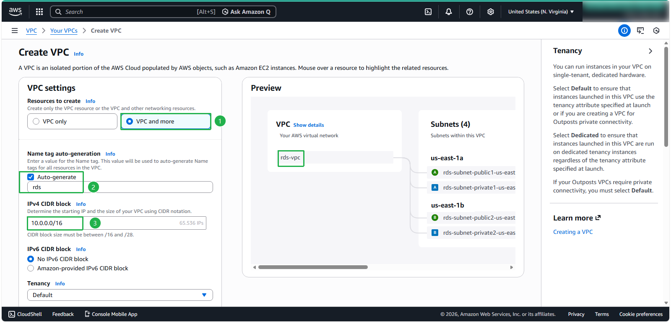
Task: Open the tutorials panel icon
Action: [x=640, y=31]
